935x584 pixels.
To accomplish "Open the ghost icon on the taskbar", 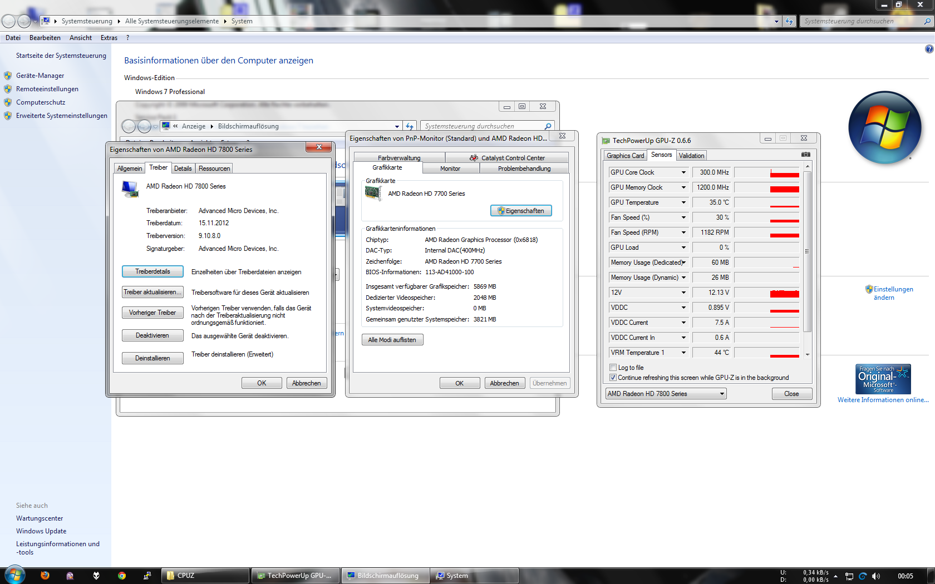I will coord(70,576).
